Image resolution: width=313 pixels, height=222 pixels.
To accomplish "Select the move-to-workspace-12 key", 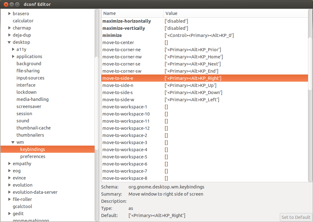I will [x=205, y=128].
